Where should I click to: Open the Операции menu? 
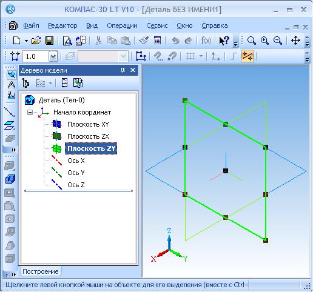click(x=123, y=25)
